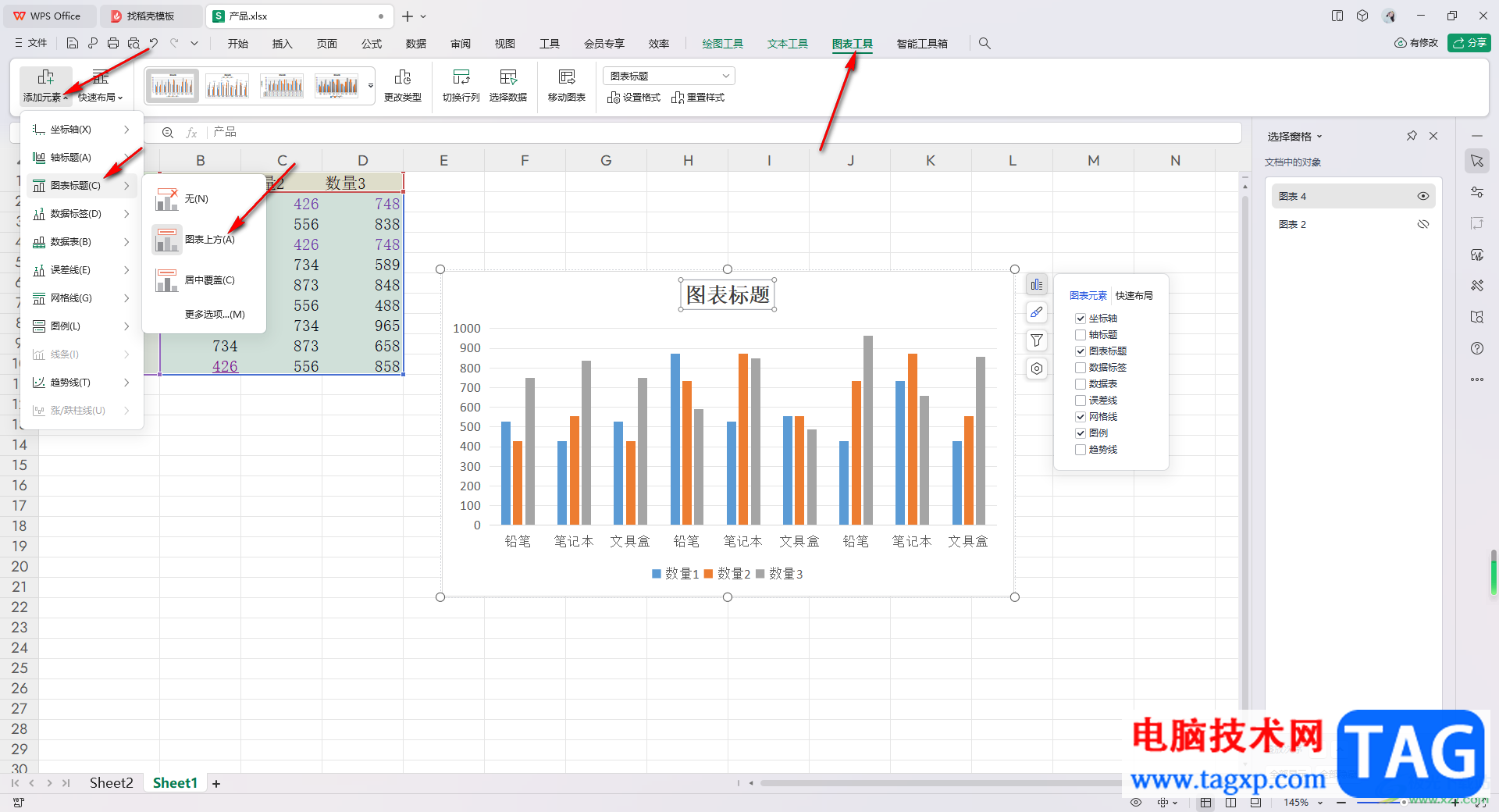1499x812 pixels.
Task: Click chart elements icon beside chart
Action: [x=1037, y=284]
